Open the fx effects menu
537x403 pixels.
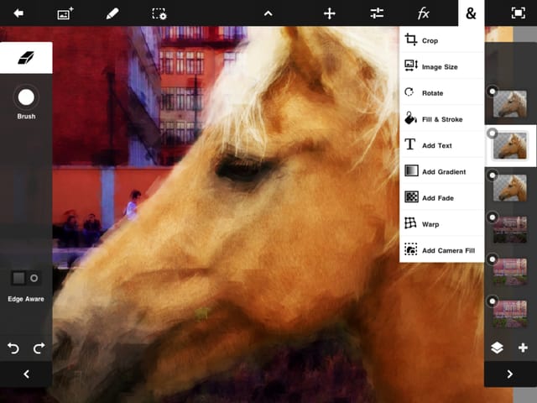[x=424, y=13]
